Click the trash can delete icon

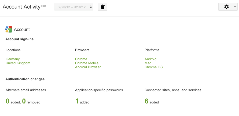(102, 7)
